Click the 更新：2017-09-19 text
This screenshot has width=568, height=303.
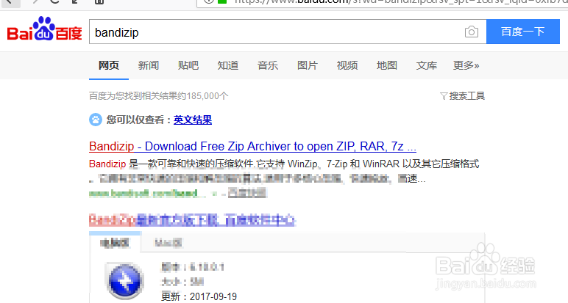(199, 296)
